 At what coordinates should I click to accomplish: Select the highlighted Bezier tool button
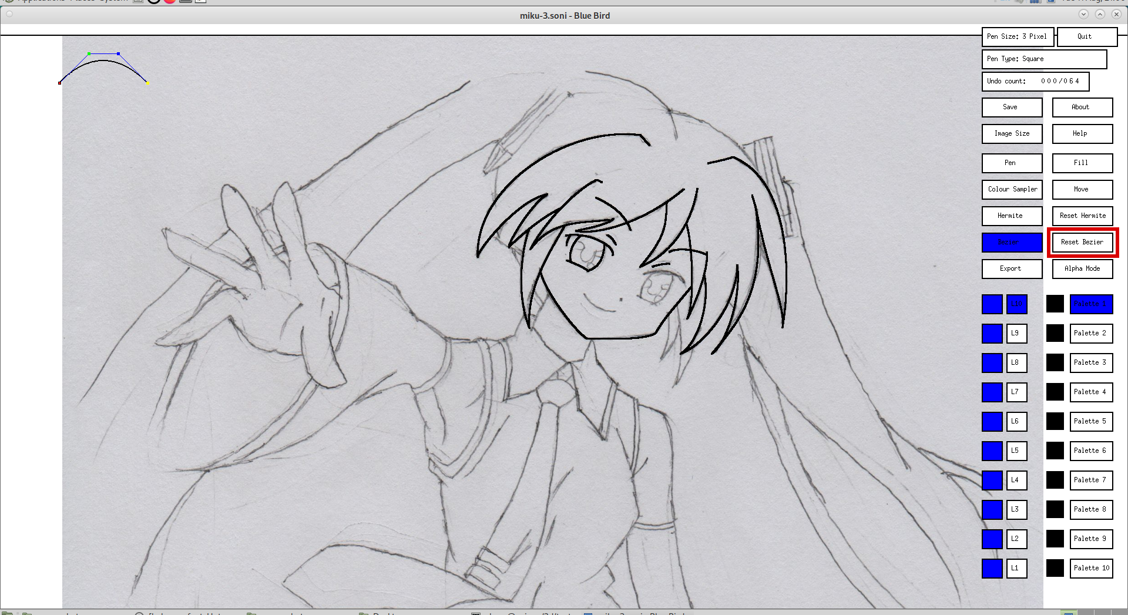1012,242
